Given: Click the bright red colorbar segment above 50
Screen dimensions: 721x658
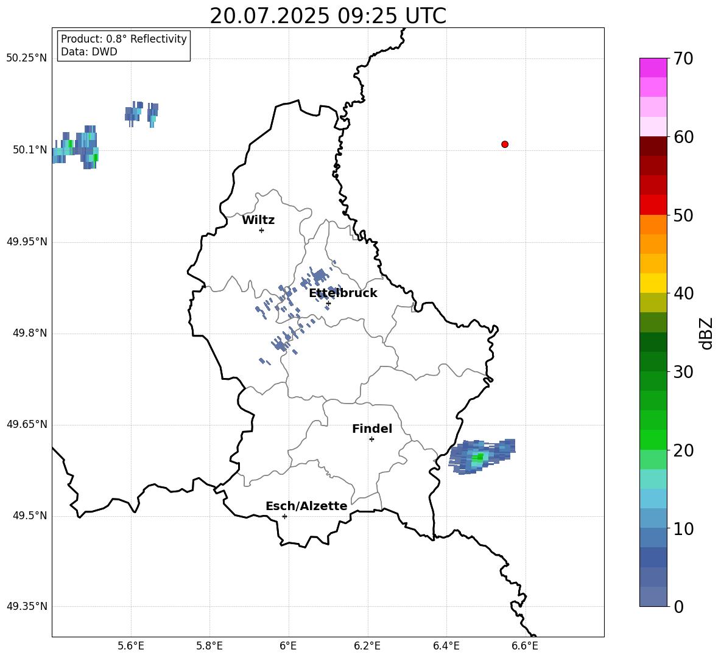Looking at the screenshot, I should pyautogui.click(x=653, y=205).
